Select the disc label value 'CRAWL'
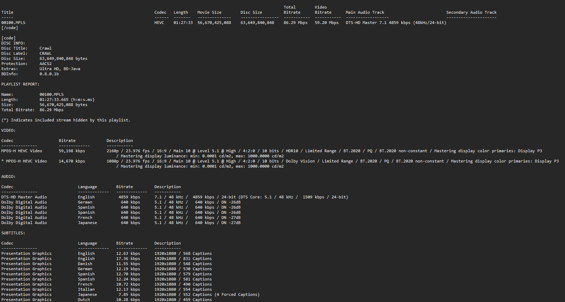 coord(45,53)
